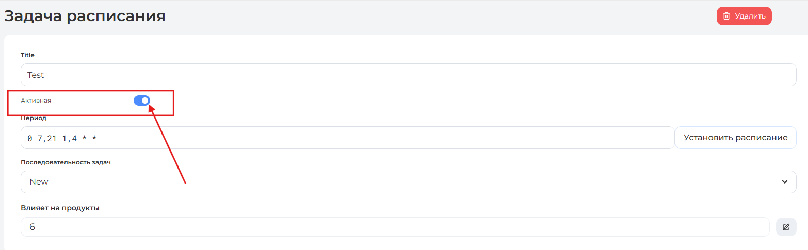Click the Test text in the Title field
808x250 pixels.
36,75
